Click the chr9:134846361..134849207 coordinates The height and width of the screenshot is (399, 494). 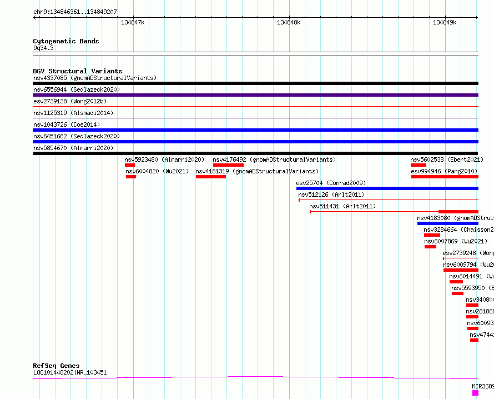point(75,12)
